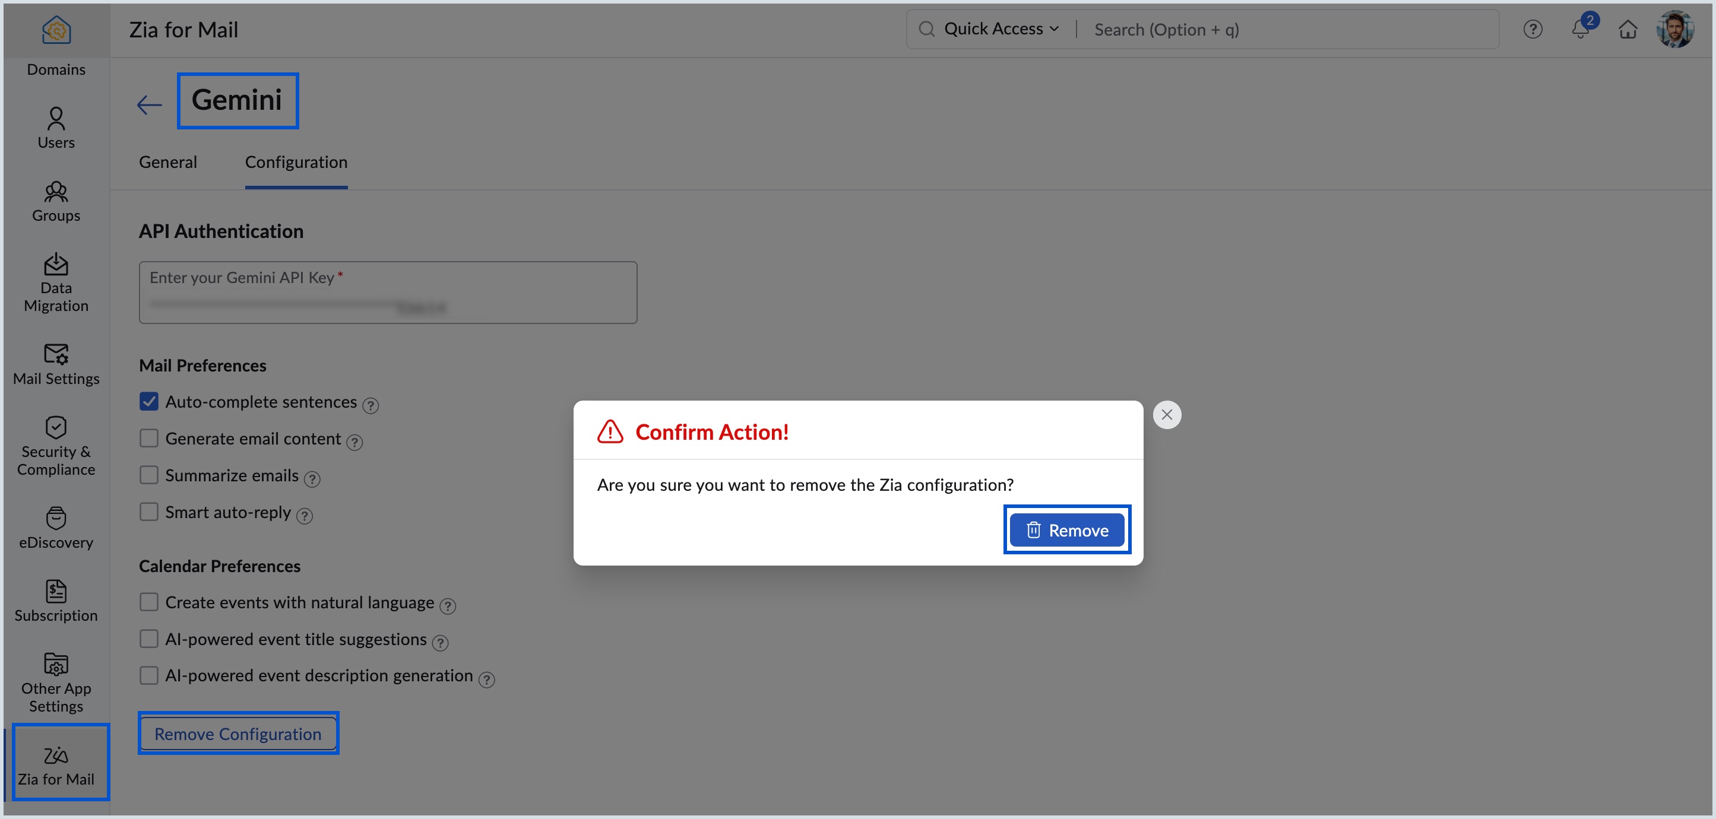Screen dimensions: 1716x819
Task: Stay on the Configuration tab
Action: coord(296,162)
